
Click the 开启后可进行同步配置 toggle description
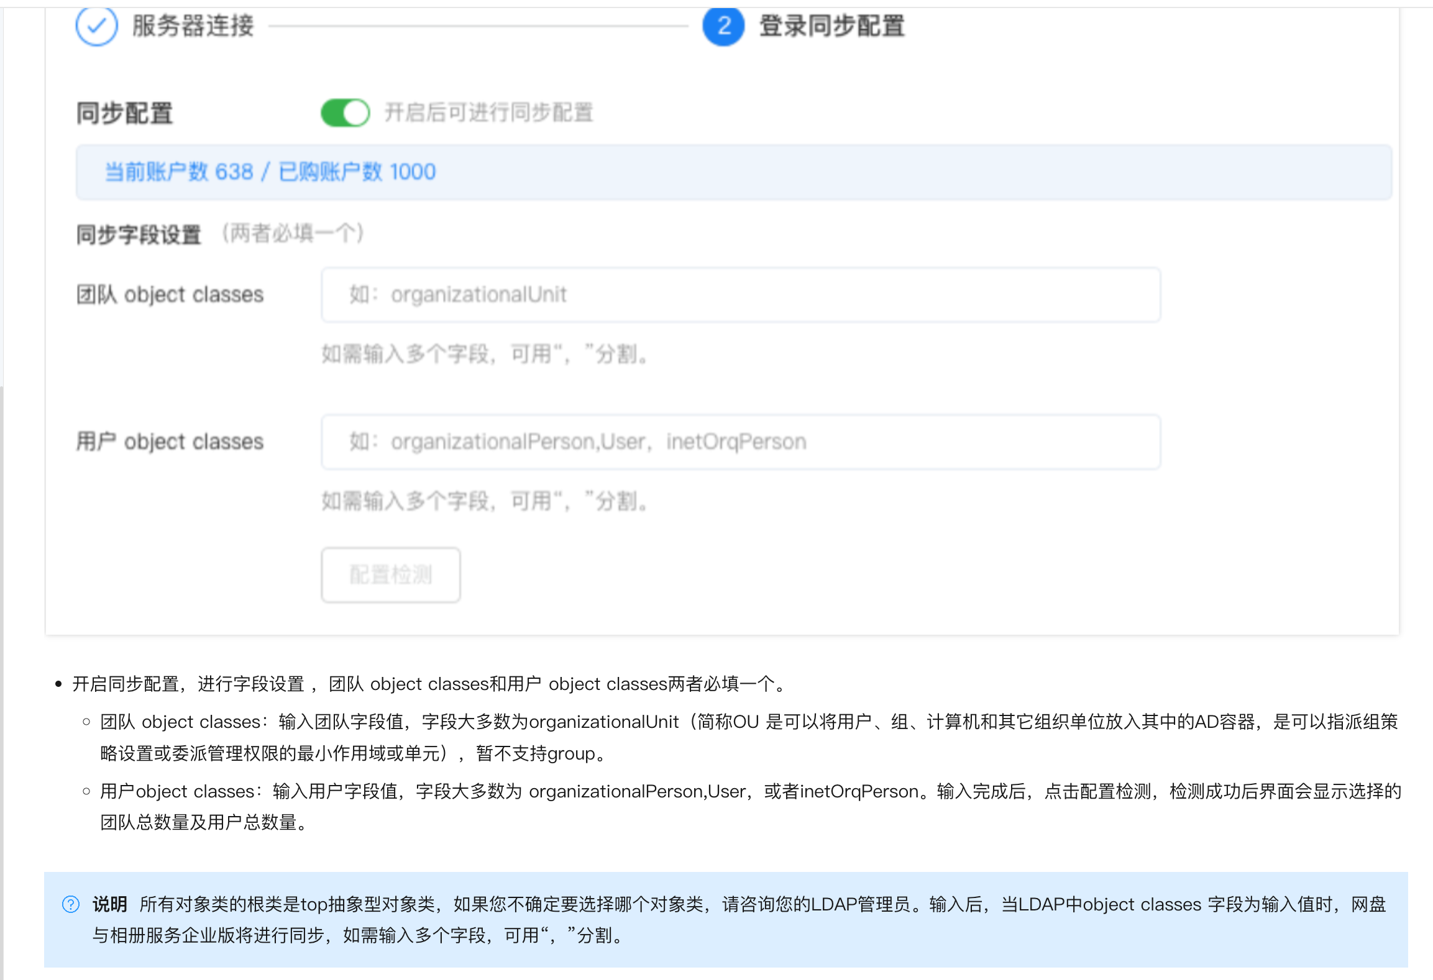(488, 113)
